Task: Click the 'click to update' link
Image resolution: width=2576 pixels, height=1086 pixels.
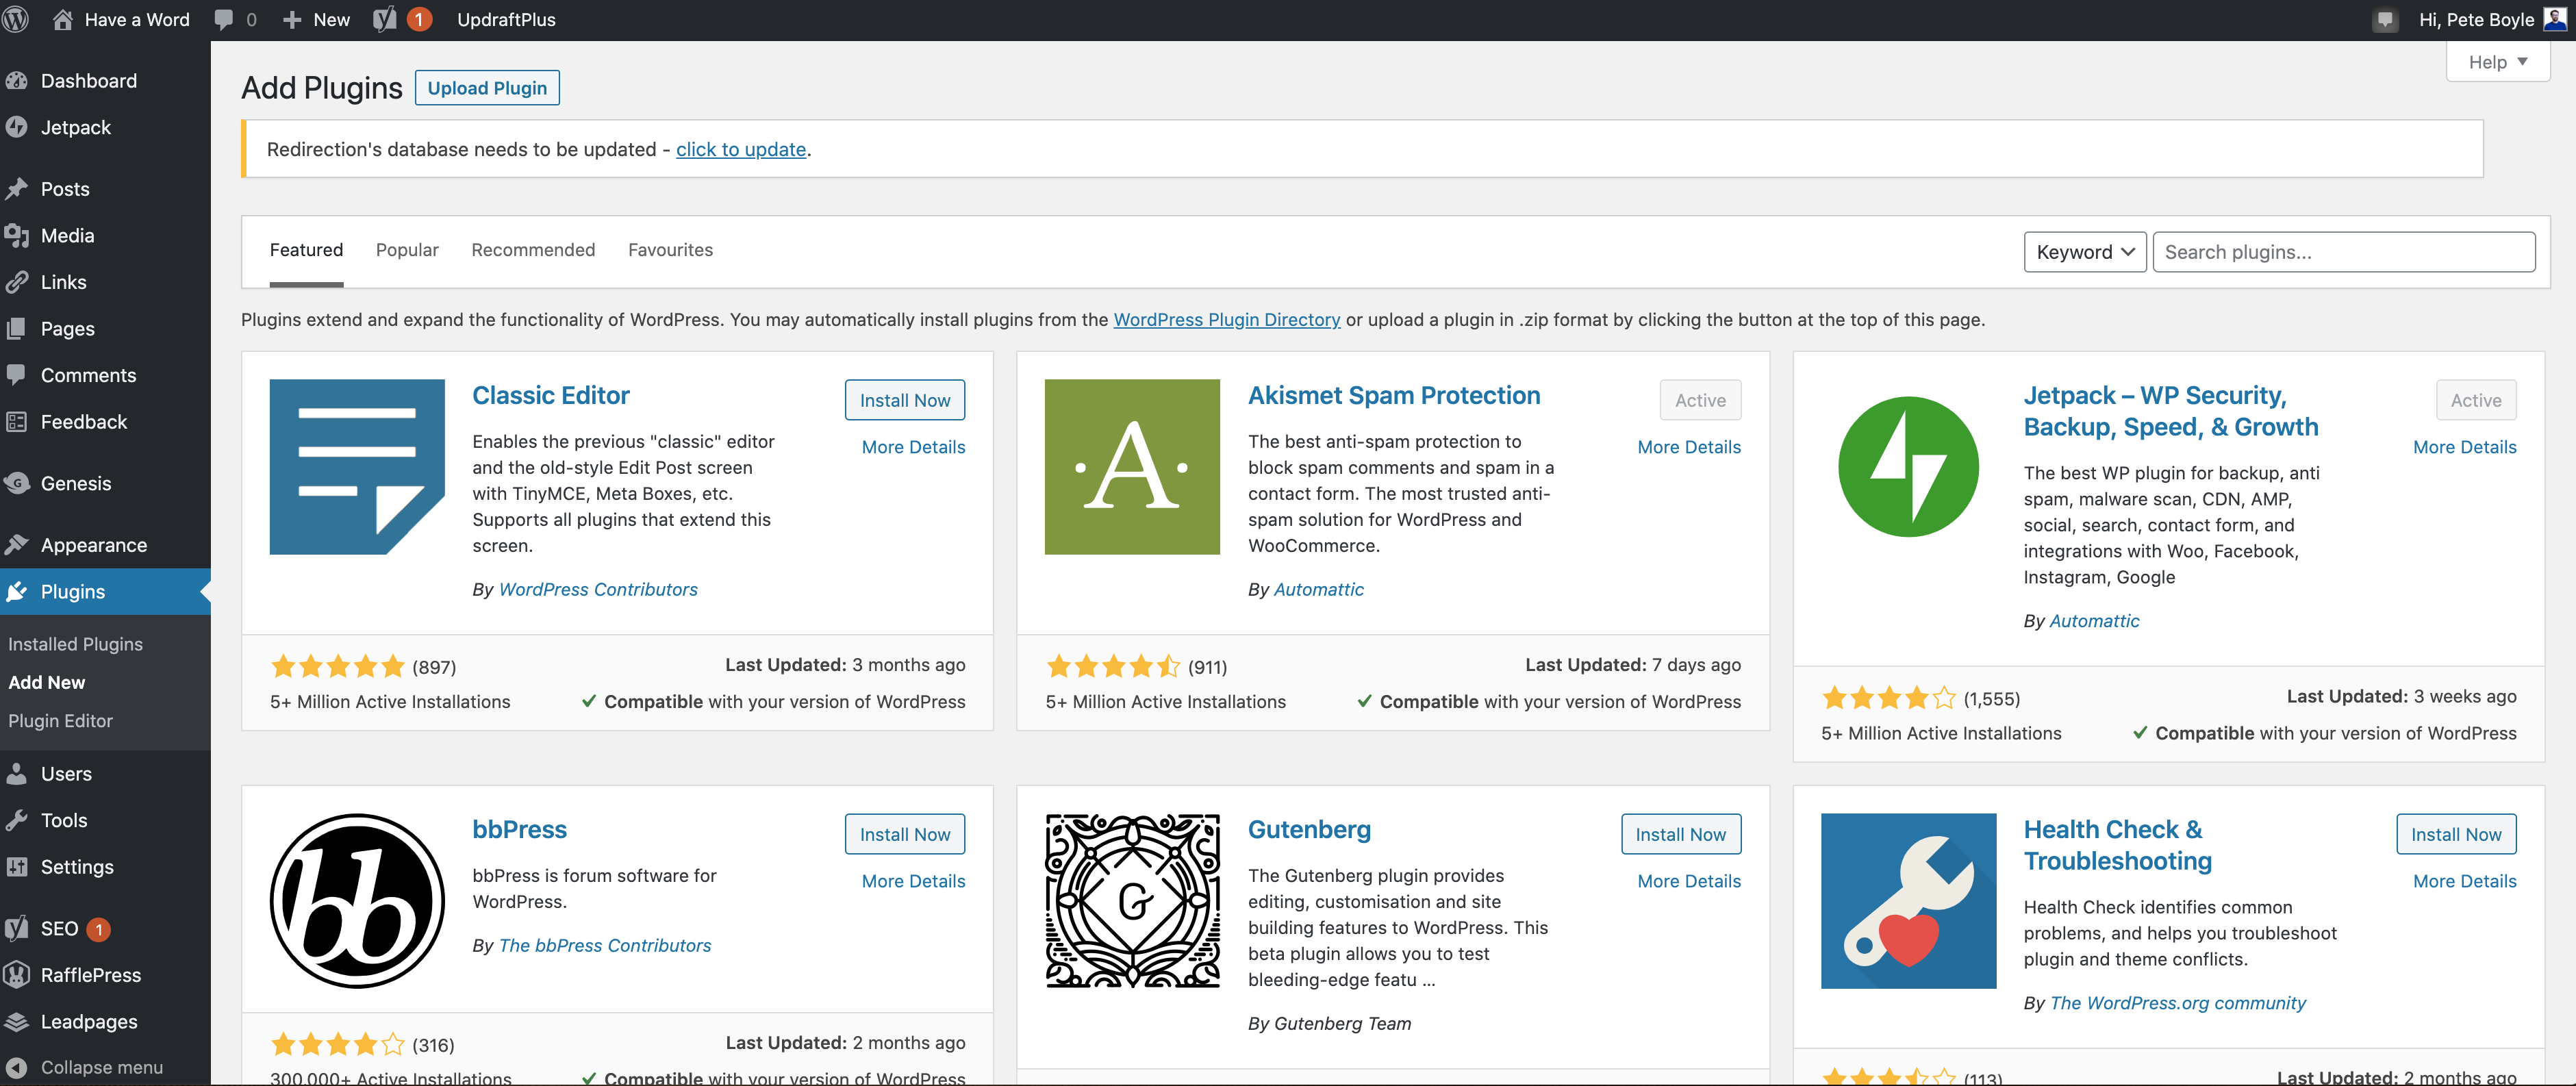Action: click(x=741, y=149)
